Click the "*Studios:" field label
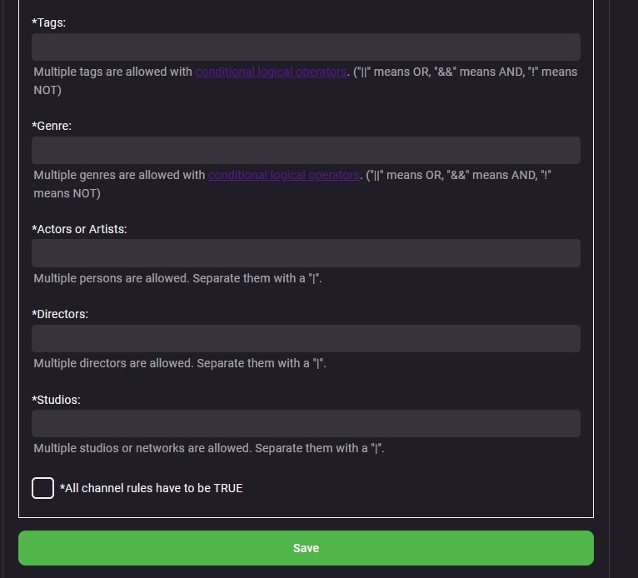Image resolution: width=638 pixels, height=578 pixels. pos(57,400)
